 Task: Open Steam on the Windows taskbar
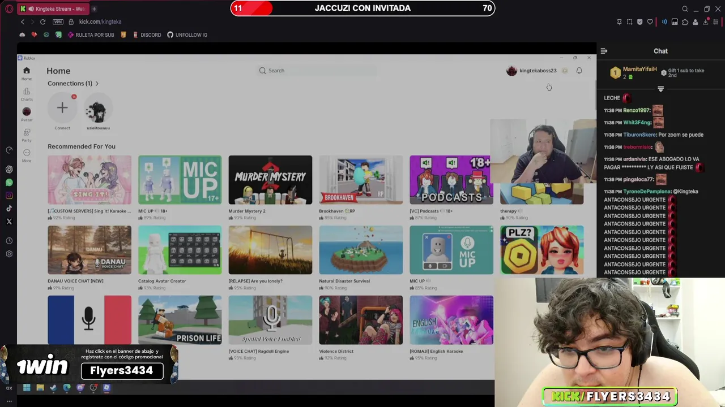53,388
